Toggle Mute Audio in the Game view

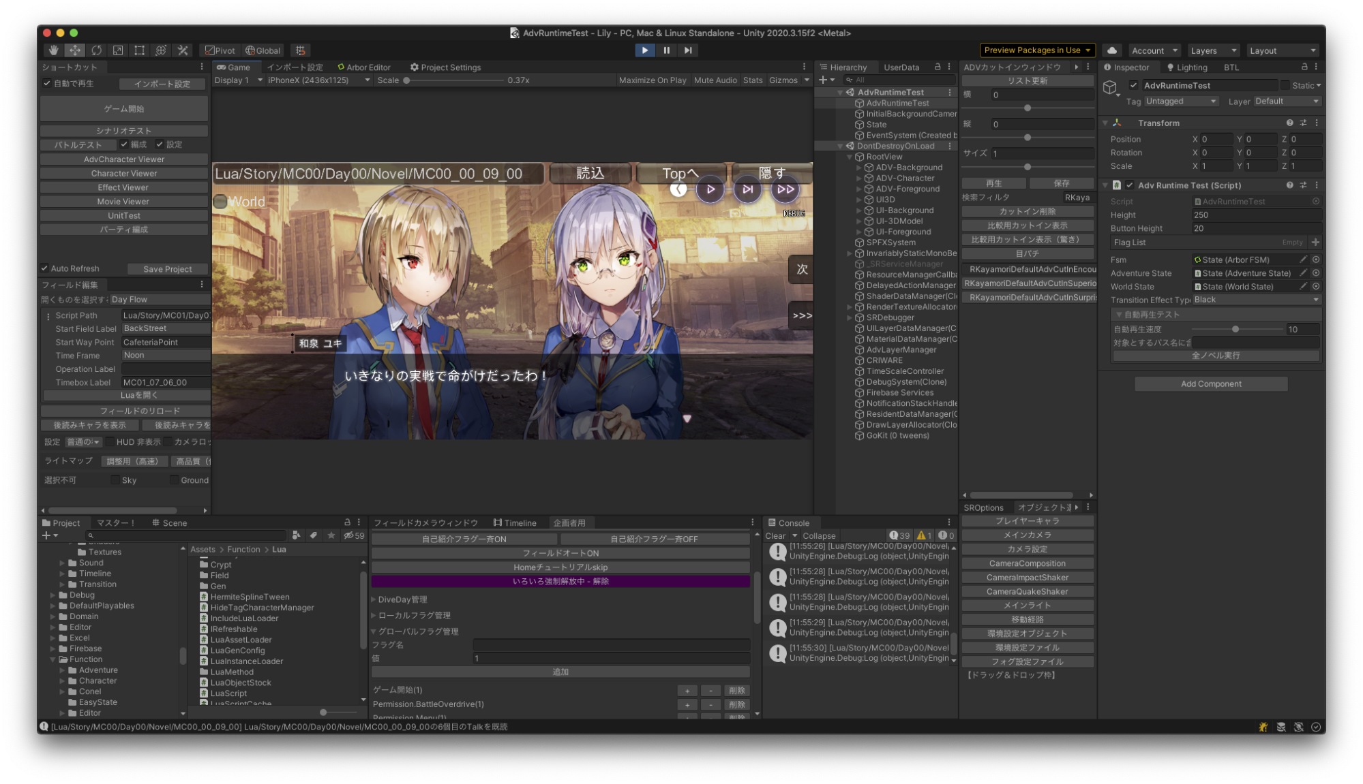pos(715,80)
